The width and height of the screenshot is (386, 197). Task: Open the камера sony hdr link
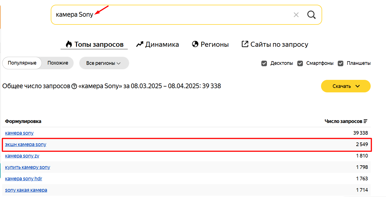click(23, 179)
